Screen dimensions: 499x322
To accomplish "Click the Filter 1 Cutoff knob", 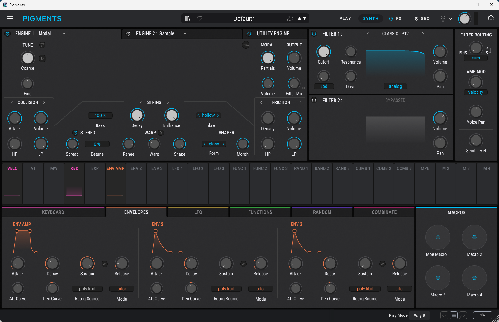I will pos(324,52).
